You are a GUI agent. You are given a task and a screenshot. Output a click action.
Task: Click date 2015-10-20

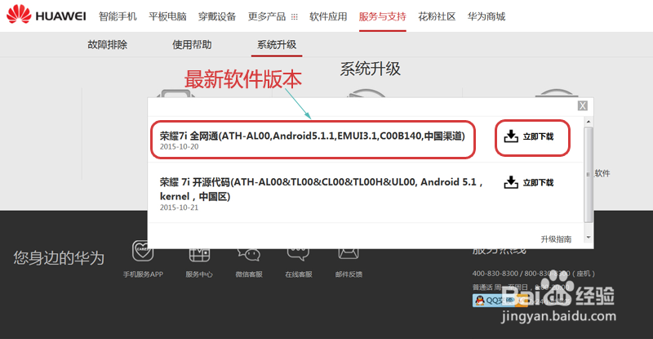(x=179, y=147)
